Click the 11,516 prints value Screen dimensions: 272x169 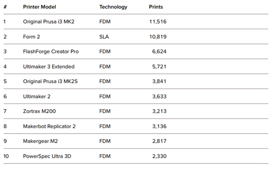click(x=158, y=21)
